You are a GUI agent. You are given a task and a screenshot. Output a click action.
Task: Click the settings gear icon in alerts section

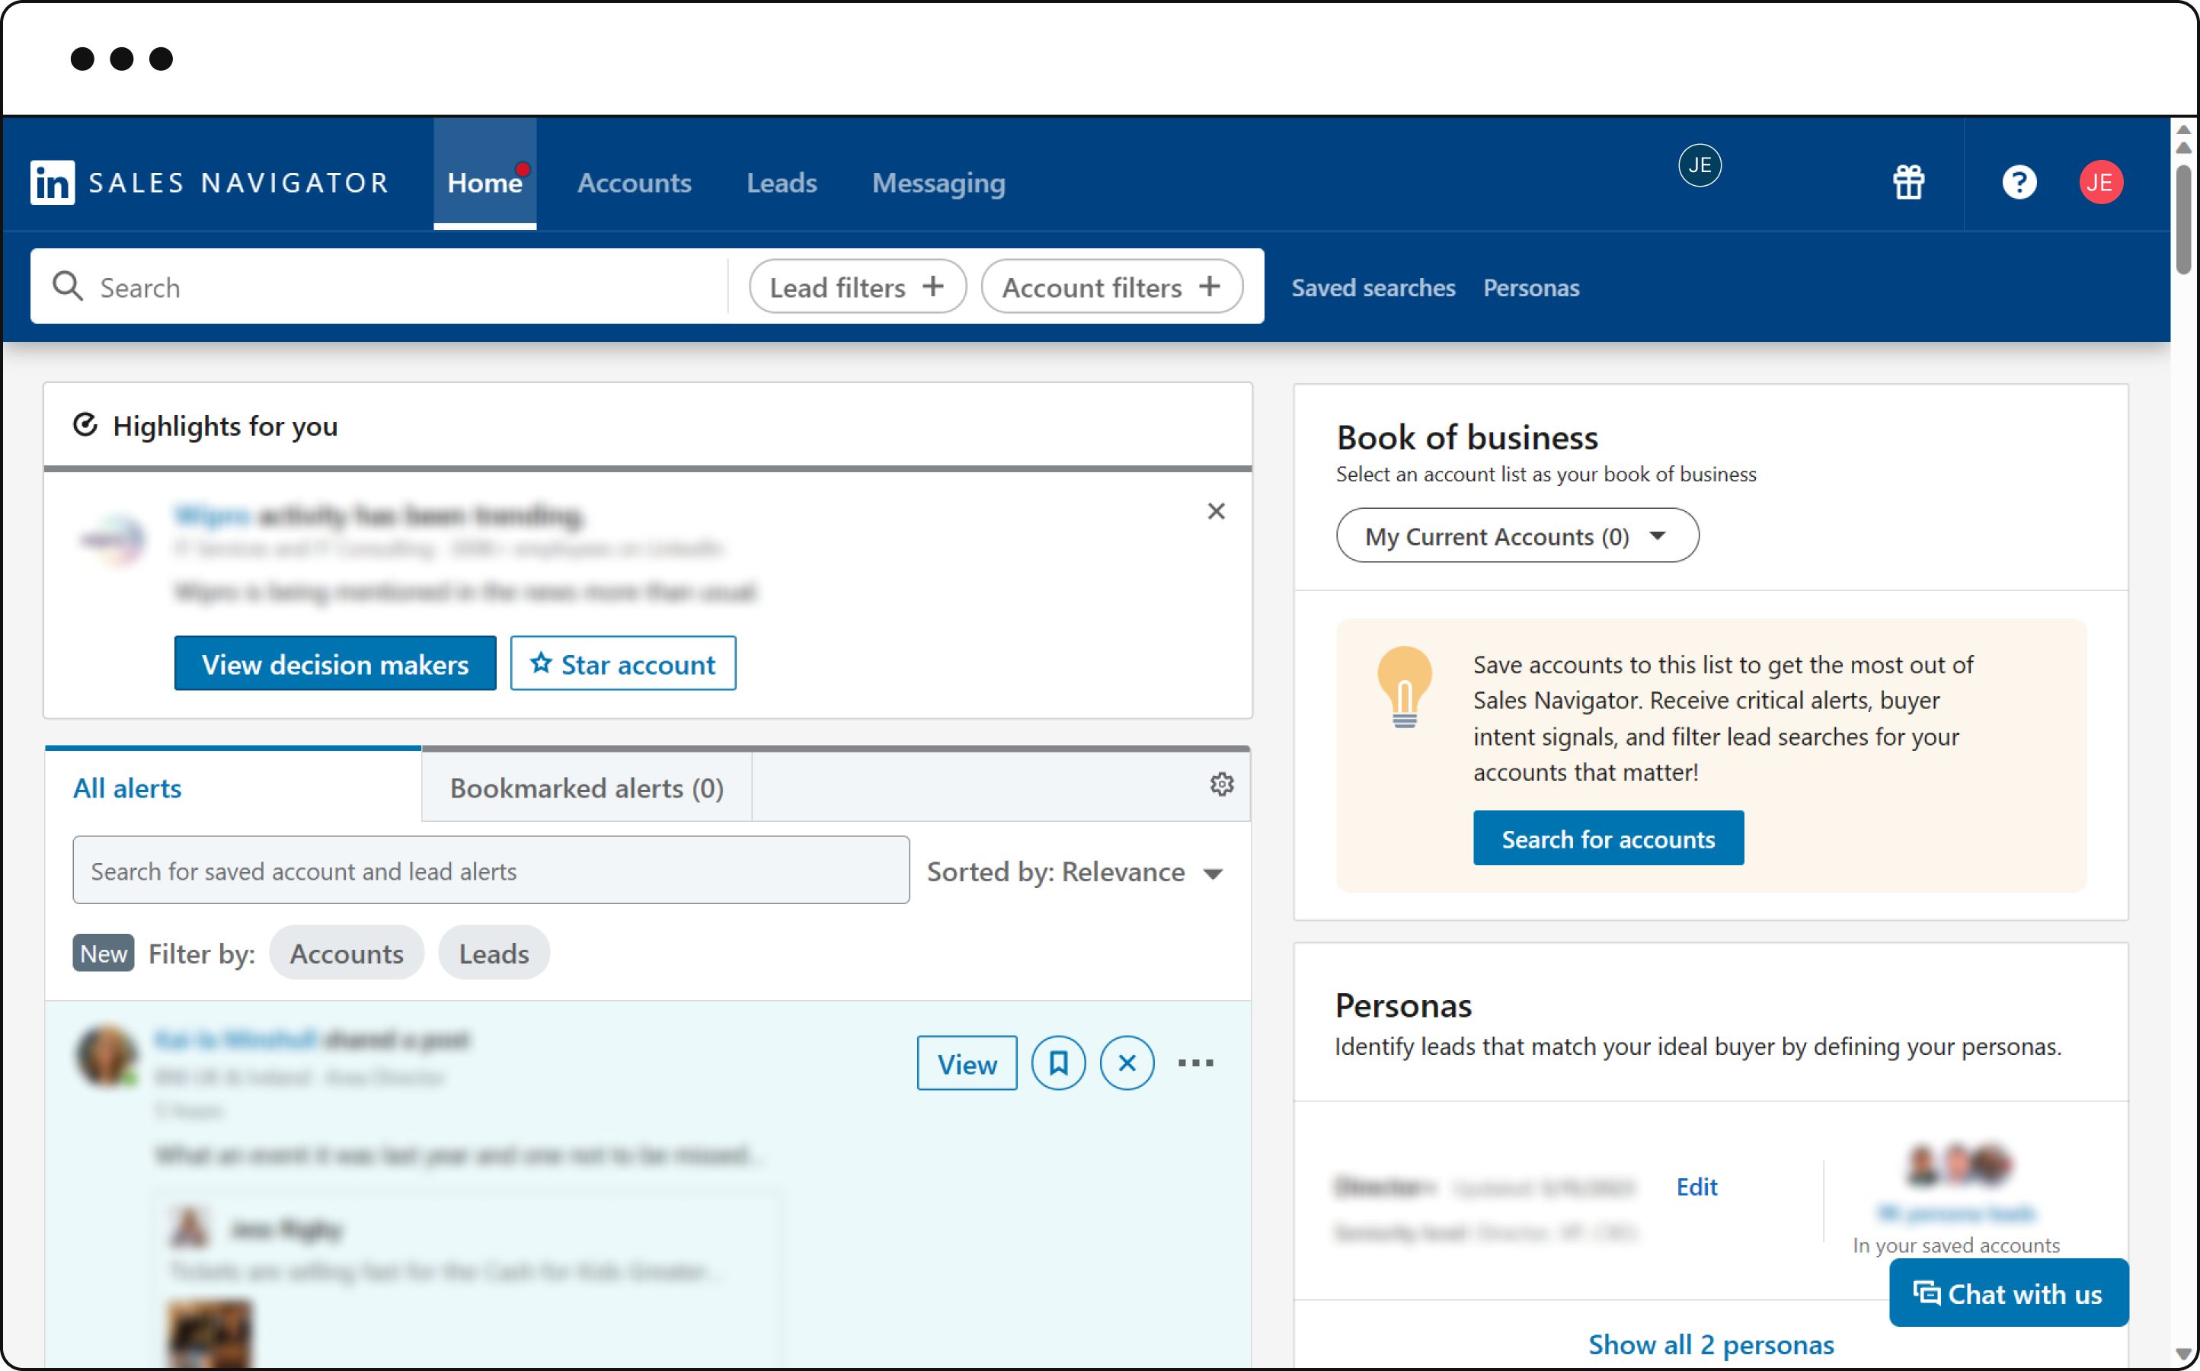1223,785
